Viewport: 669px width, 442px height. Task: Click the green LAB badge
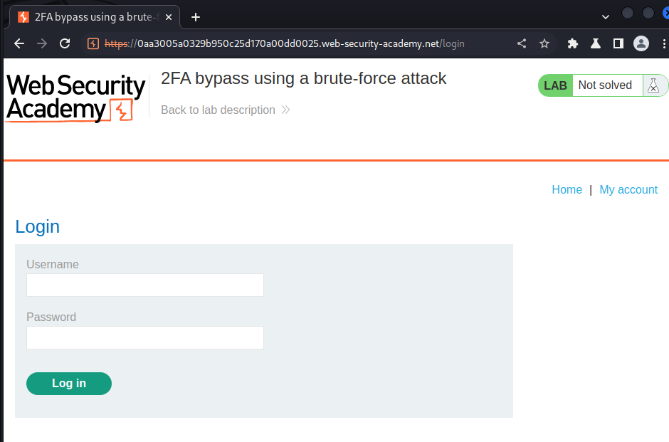coord(556,85)
